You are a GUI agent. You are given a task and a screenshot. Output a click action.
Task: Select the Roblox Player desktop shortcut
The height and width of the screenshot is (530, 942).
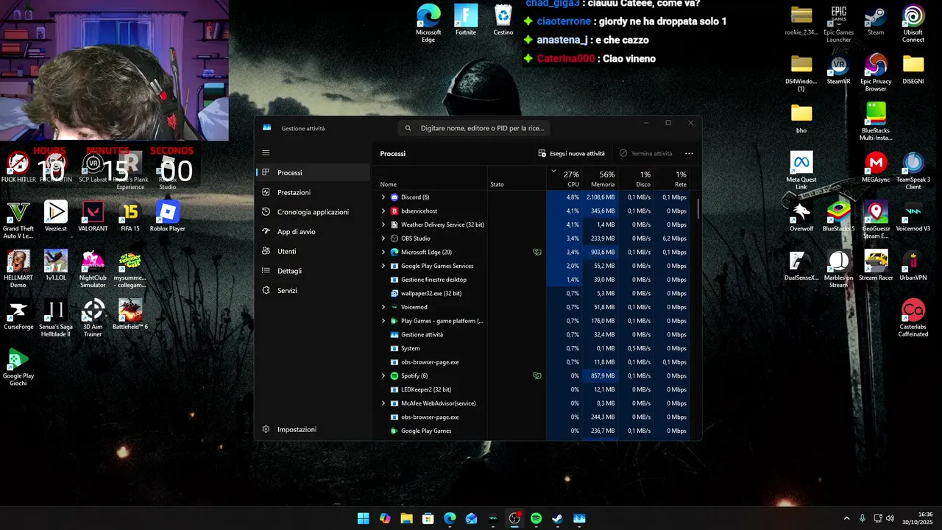168,216
